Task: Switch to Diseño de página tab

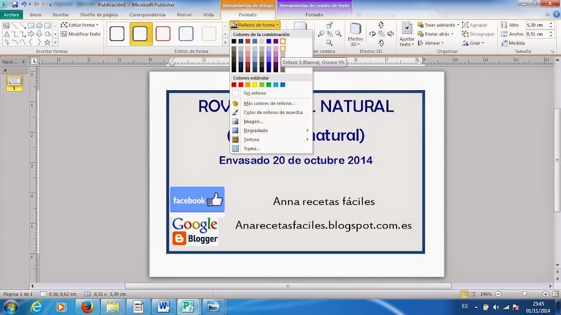Action: pos(99,15)
